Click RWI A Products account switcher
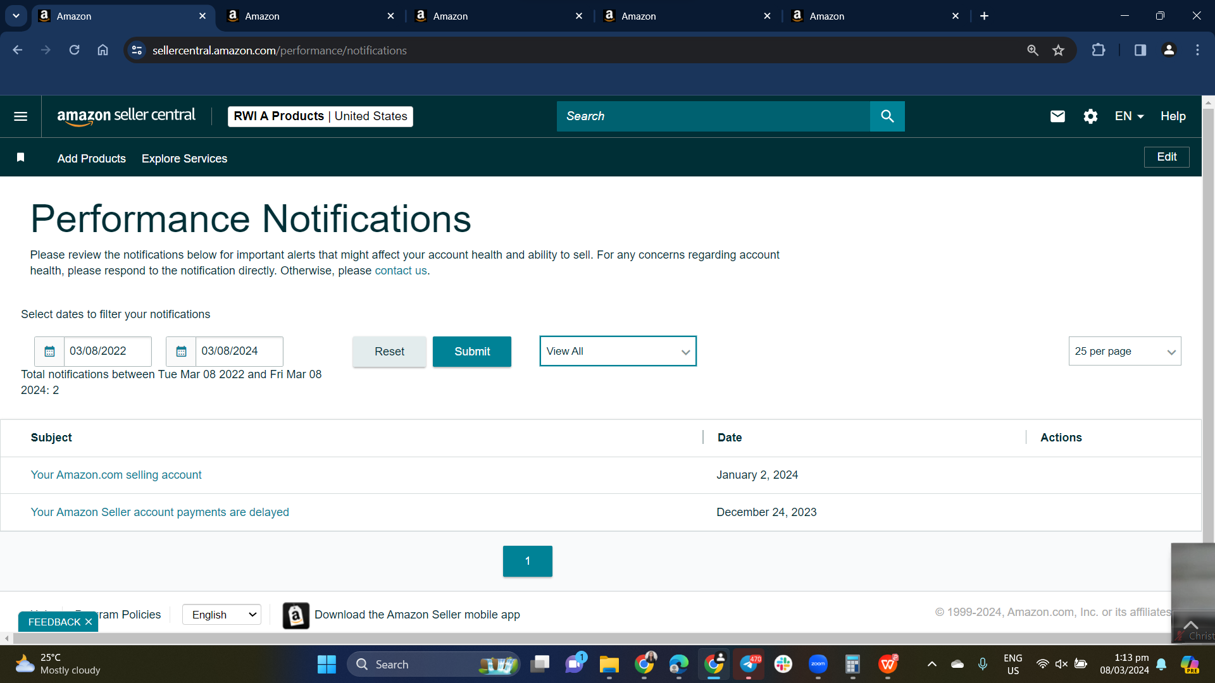This screenshot has height=683, width=1215. tap(320, 116)
